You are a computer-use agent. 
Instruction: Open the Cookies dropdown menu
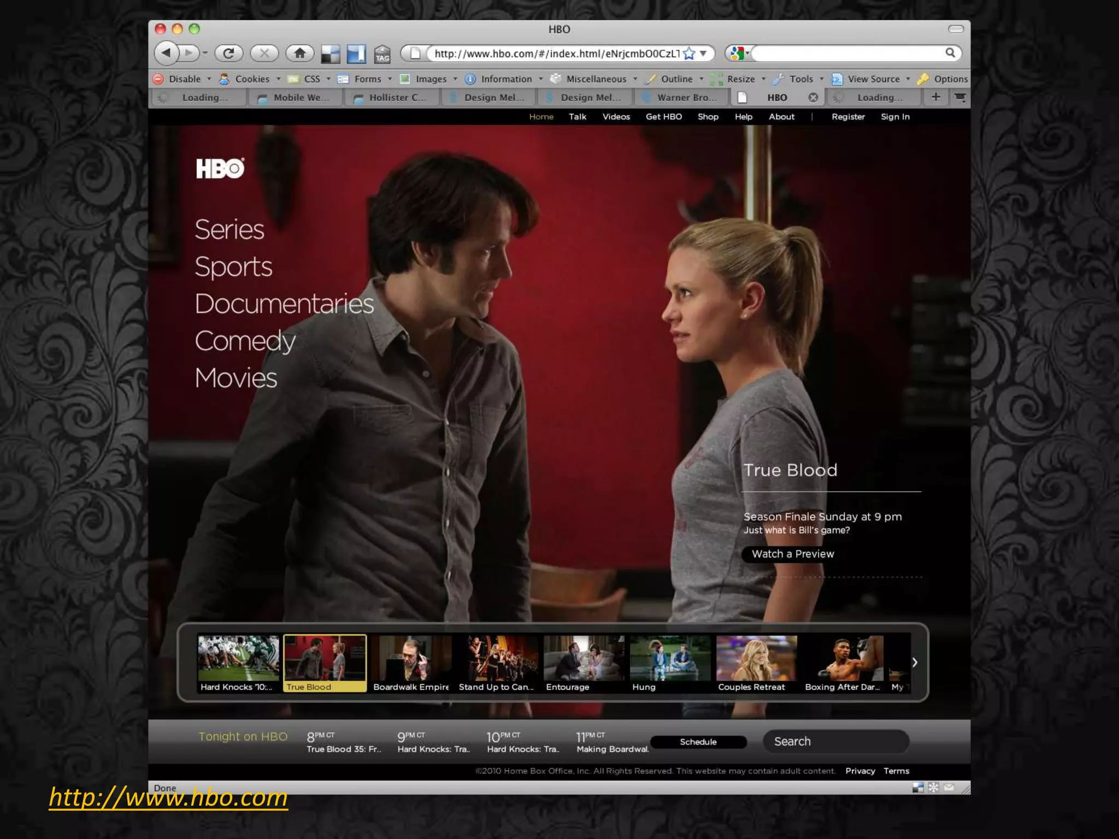point(252,79)
